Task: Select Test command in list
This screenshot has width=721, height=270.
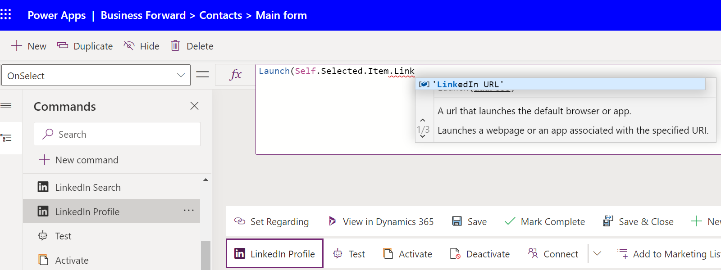Action: (x=111, y=236)
